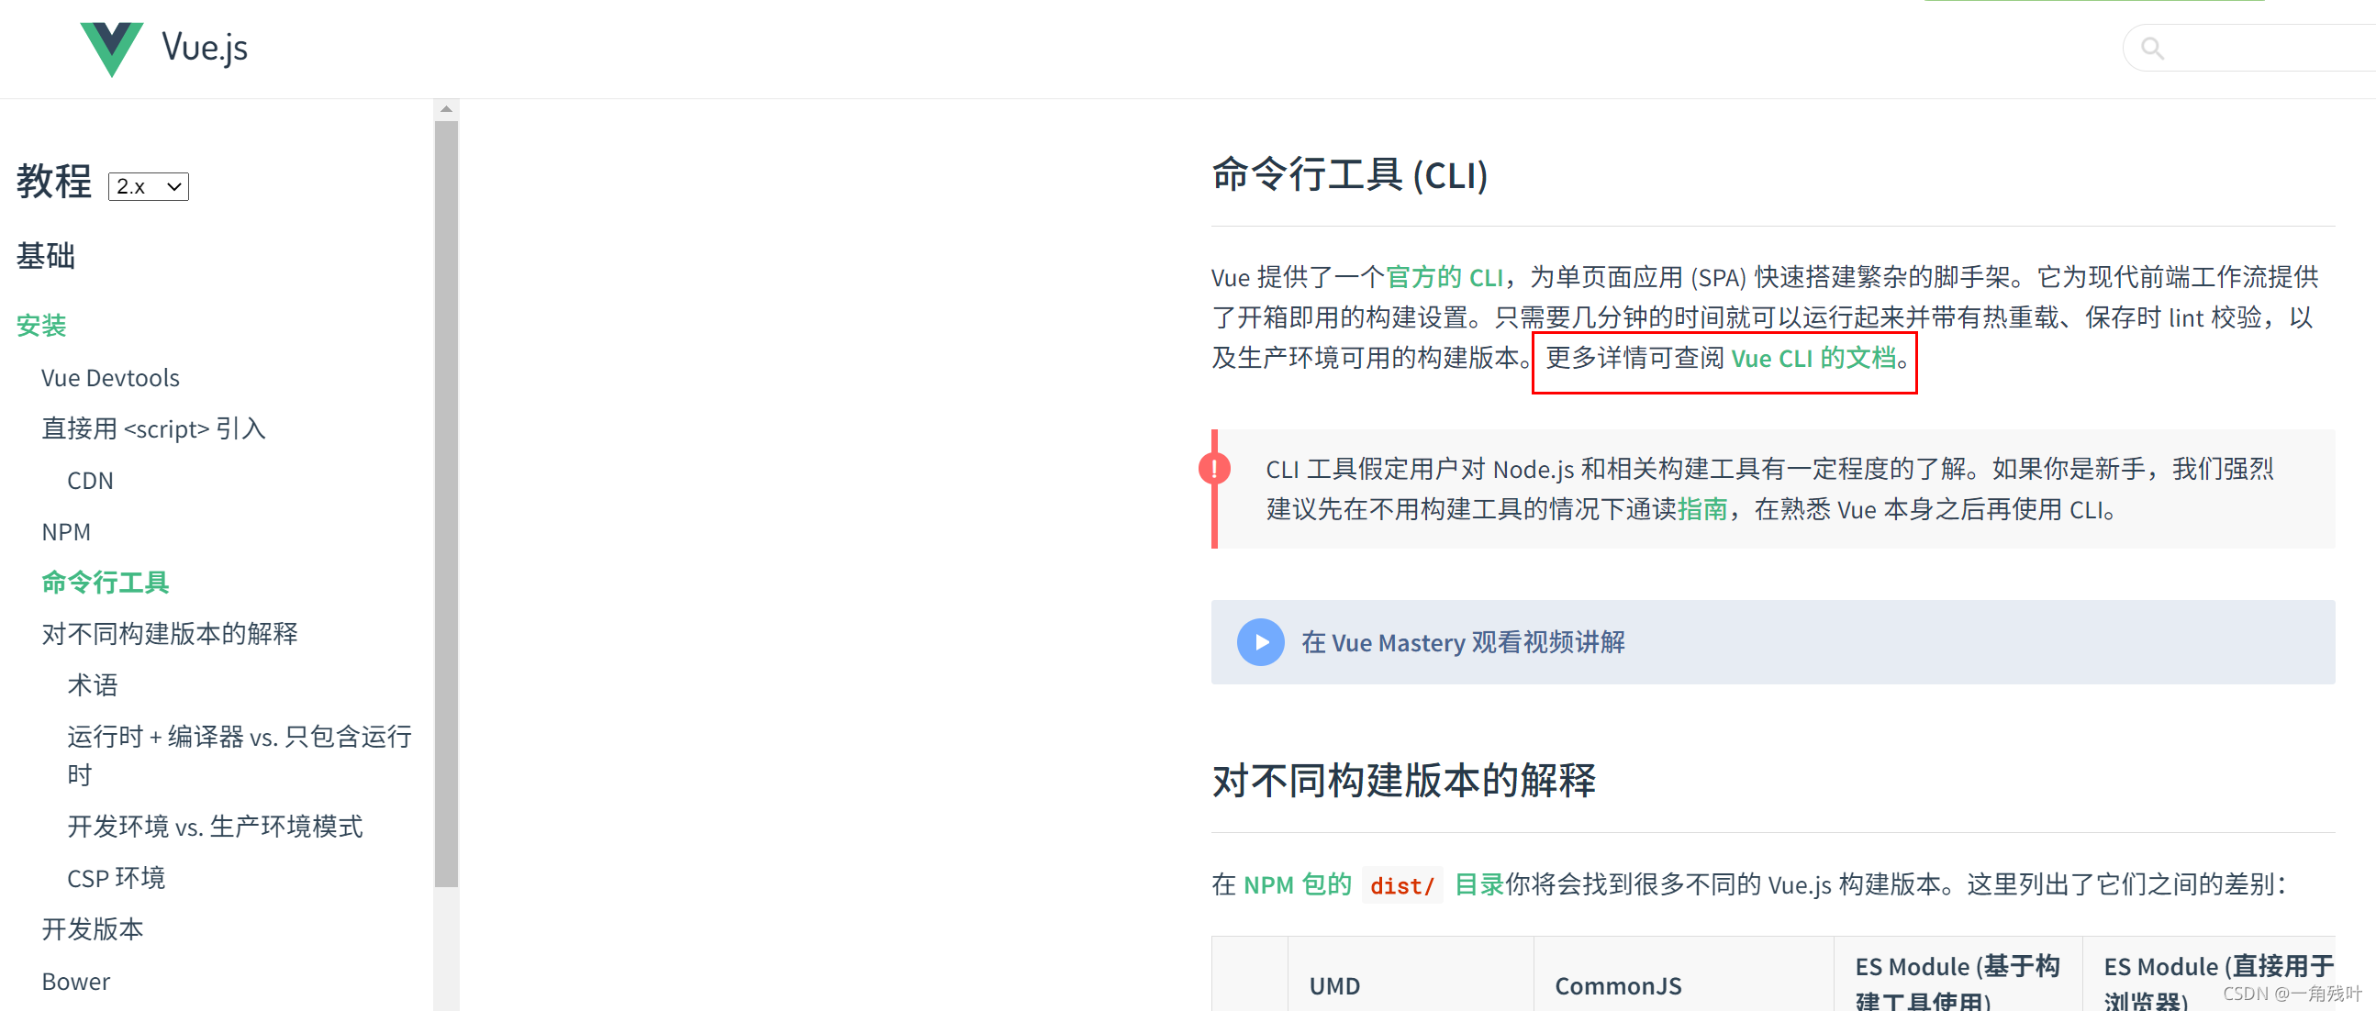Open the NPM sidebar entry
This screenshot has height=1011, width=2376.
(64, 531)
